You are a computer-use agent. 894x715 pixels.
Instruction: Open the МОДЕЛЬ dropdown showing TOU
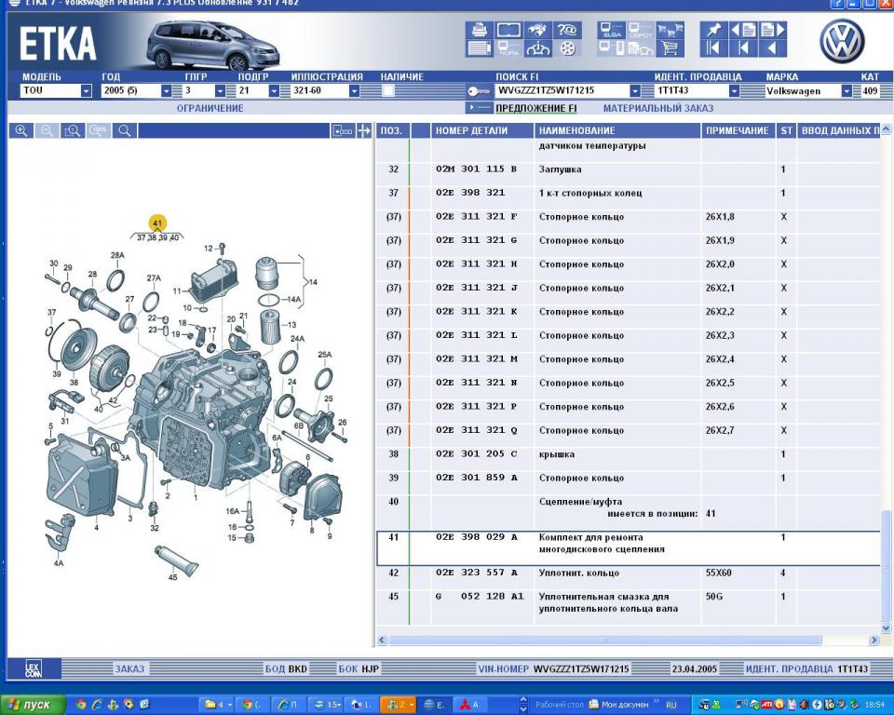click(86, 90)
